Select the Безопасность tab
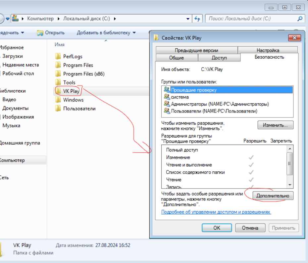Screen dimensions: 308x263 pos(269,57)
